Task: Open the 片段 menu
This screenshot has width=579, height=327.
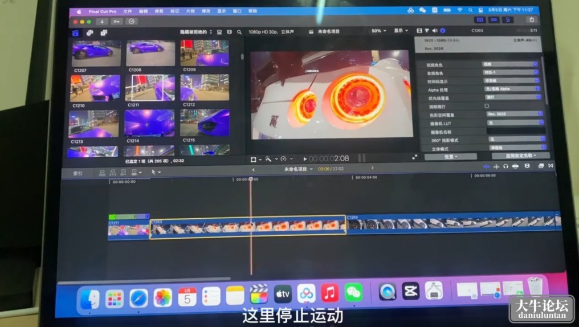Action: point(190,11)
